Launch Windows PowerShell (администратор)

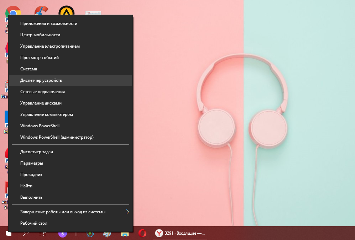pyautogui.click(x=71, y=137)
